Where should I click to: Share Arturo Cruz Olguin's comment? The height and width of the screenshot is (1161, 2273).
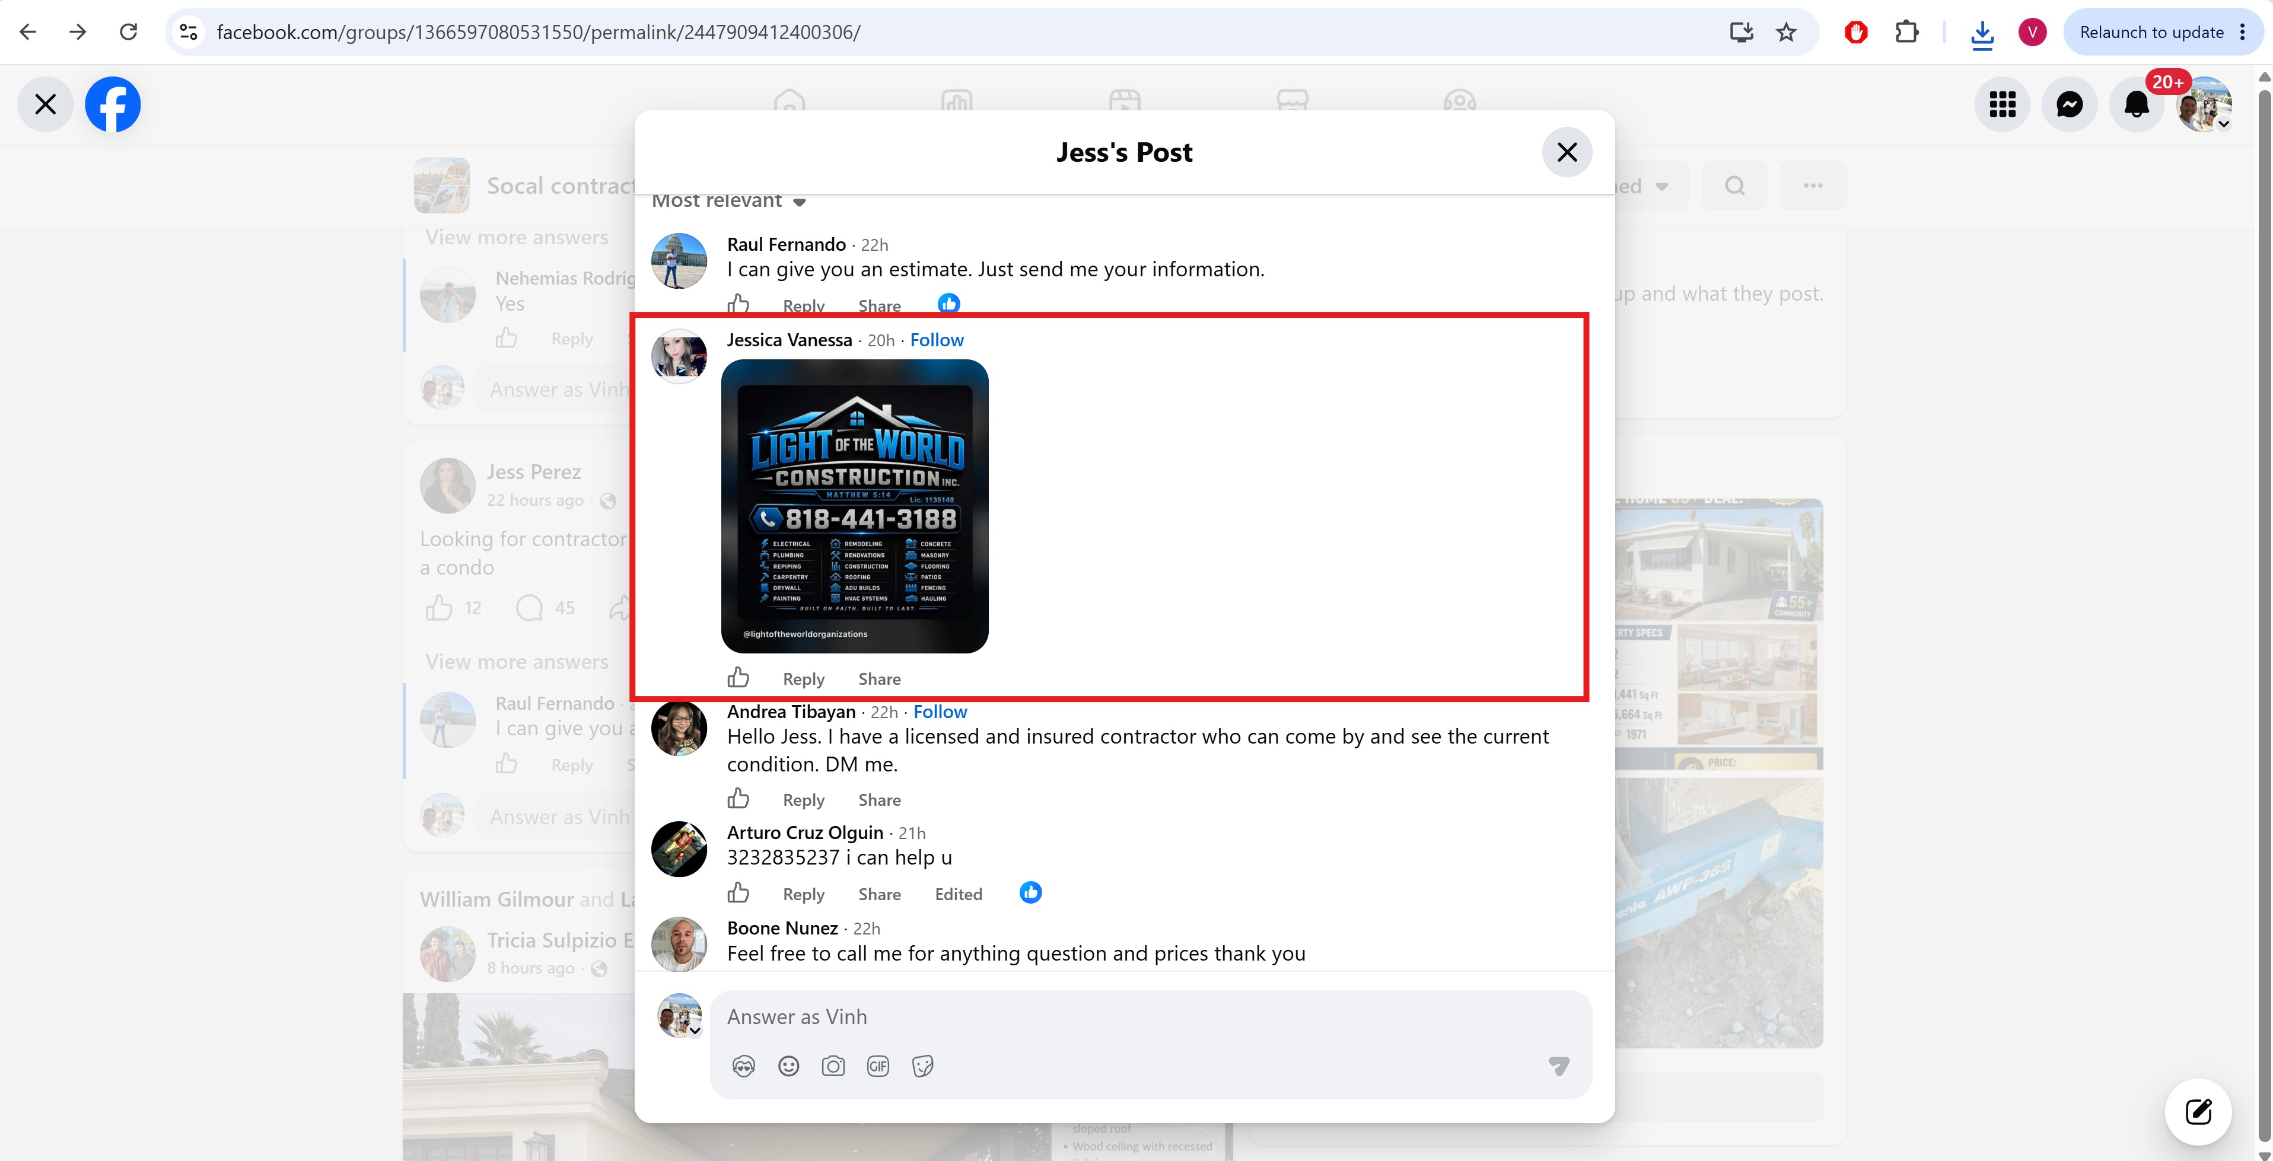coord(880,895)
